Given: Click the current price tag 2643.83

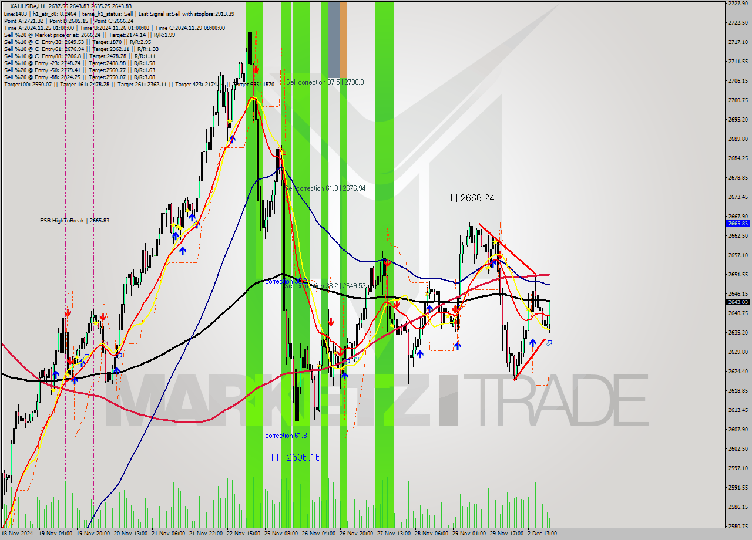Looking at the screenshot, I should [x=738, y=302].
